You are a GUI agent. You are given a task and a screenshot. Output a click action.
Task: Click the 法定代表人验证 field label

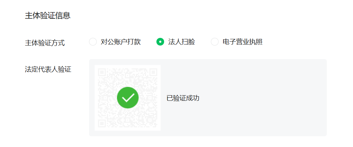click(48, 70)
